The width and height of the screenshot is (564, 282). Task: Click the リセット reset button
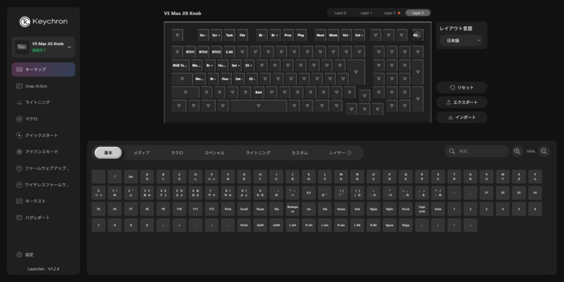point(462,88)
